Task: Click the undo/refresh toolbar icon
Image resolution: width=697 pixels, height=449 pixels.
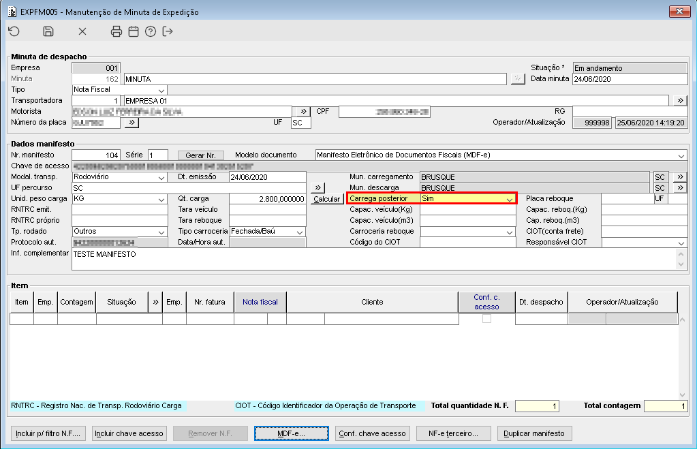Action: pyautogui.click(x=14, y=31)
